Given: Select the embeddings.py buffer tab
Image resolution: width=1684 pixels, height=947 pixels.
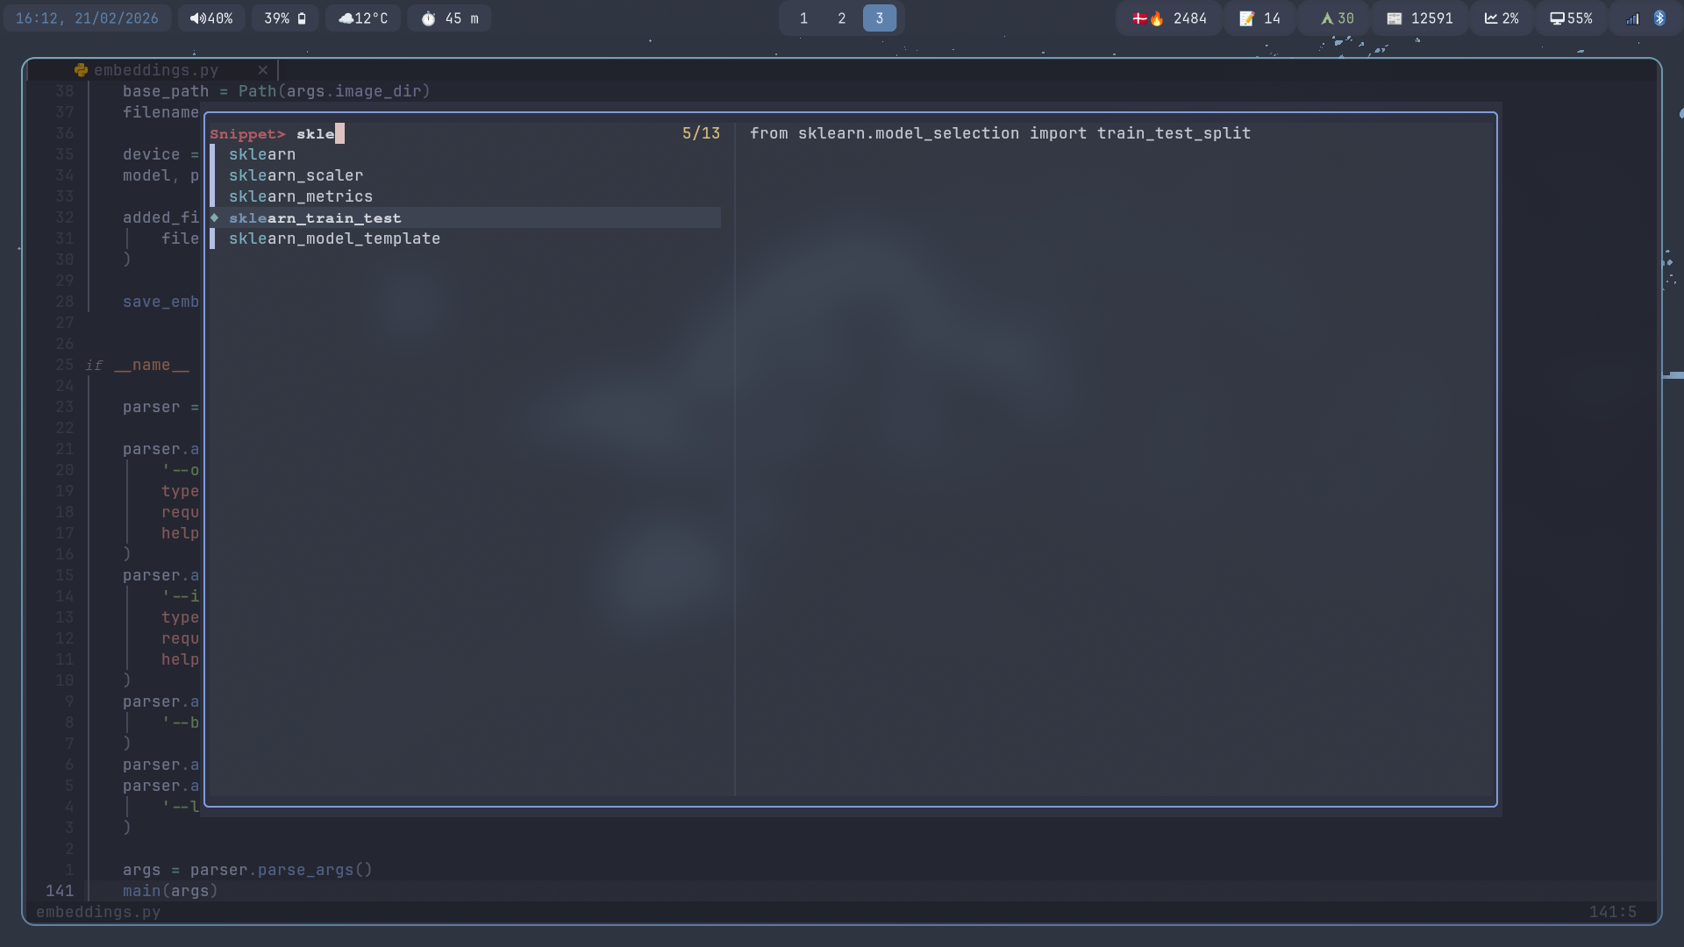Looking at the screenshot, I should (156, 70).
